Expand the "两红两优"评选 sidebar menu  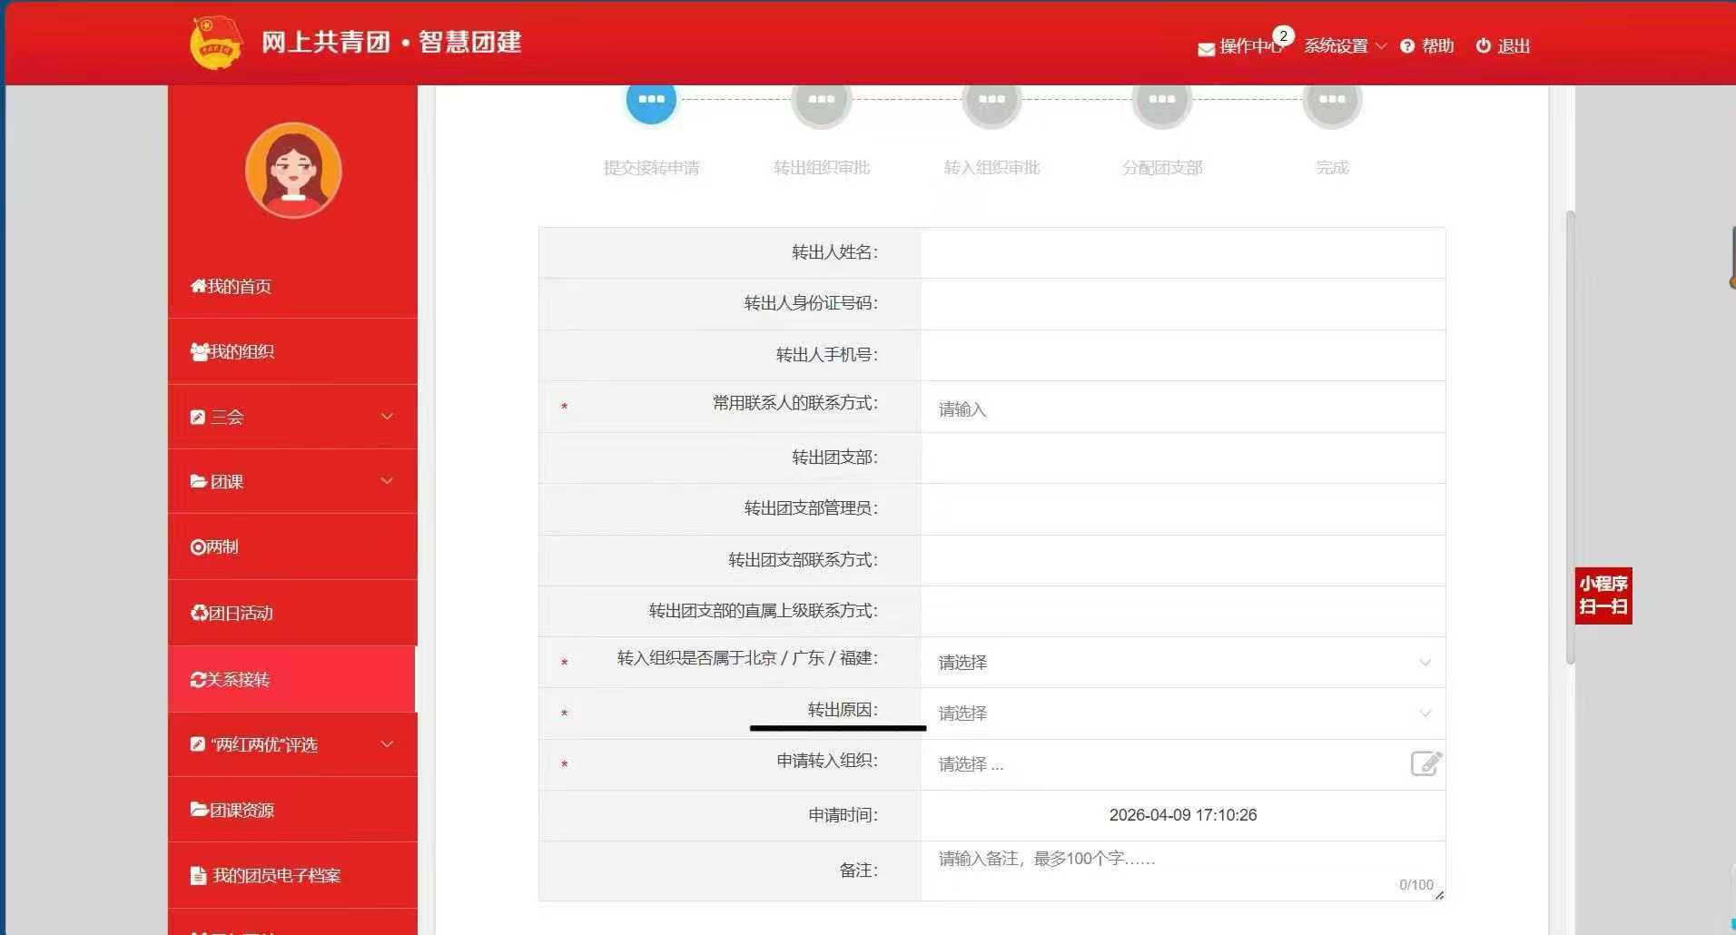coord(292,744)
